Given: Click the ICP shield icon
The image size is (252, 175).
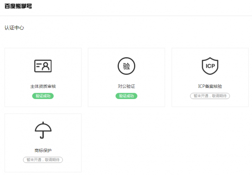Looking at the screenshot, I should tap(210, 66).
